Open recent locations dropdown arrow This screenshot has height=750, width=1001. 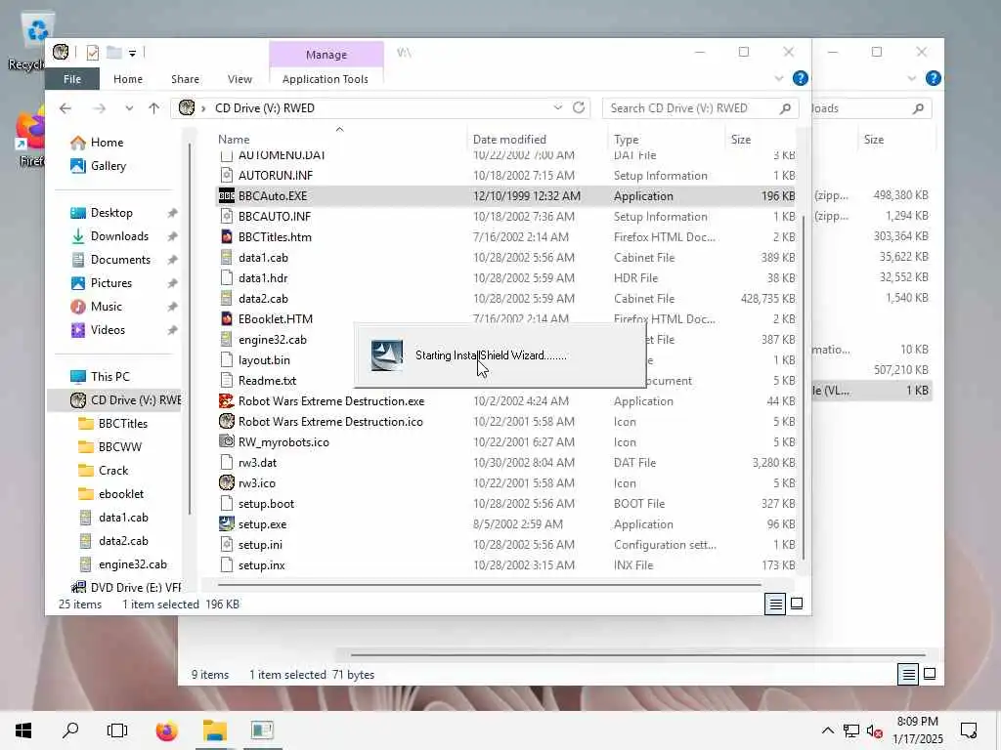[x=130, y=108]
